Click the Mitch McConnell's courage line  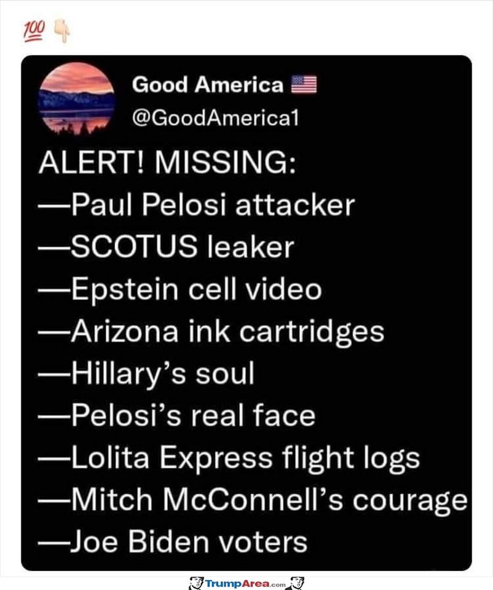point(252,500)
